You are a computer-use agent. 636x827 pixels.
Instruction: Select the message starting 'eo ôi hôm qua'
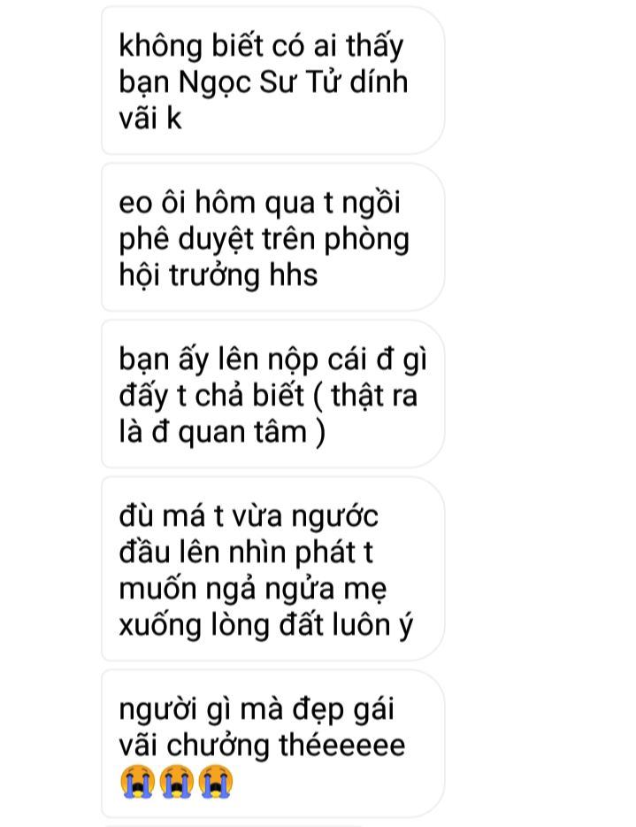[x=272, y=237]
